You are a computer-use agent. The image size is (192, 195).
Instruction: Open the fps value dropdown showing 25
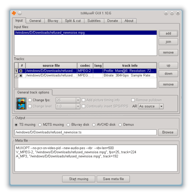point(68,100)
